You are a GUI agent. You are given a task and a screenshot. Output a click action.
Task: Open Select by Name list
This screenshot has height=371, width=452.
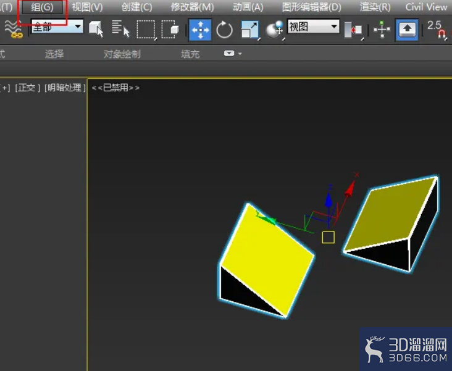click(120, 29)
